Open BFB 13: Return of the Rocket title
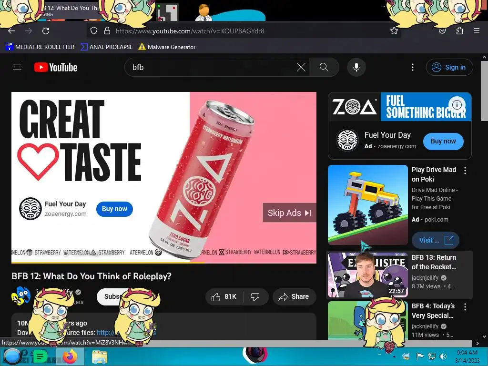Image resolution: width=488 pixels, height=366 pixels. tap(434, 262)
